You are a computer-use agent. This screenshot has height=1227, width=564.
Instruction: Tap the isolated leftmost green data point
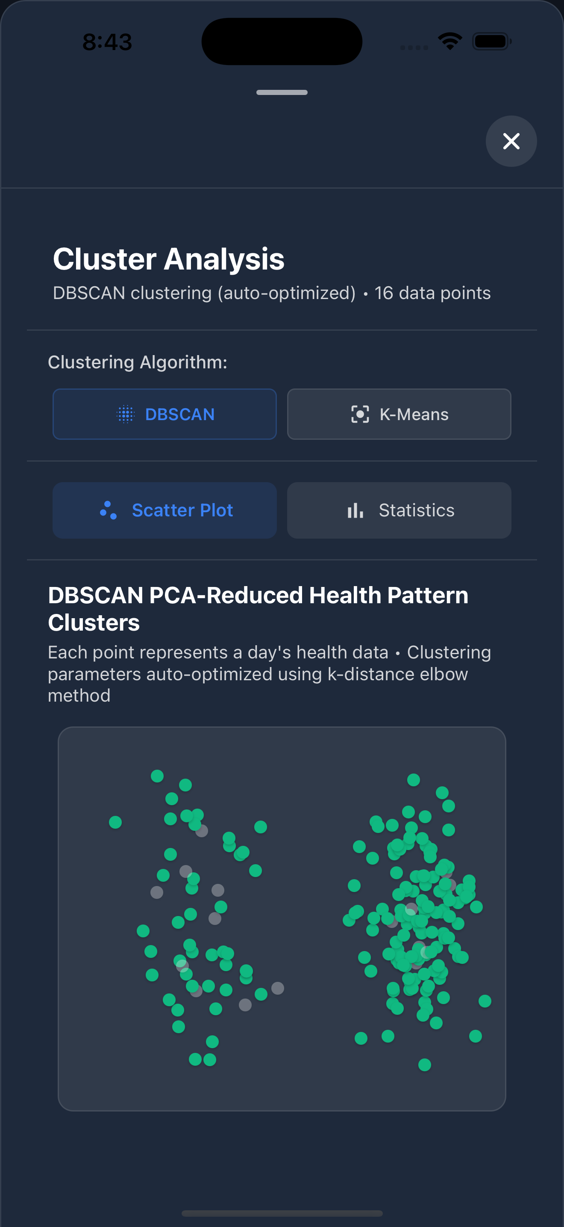[115, 822]
